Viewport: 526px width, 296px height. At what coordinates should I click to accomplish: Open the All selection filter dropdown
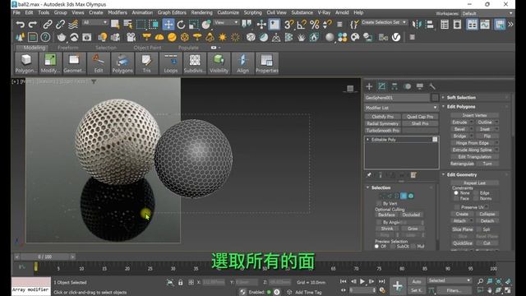tap(95, 22)
